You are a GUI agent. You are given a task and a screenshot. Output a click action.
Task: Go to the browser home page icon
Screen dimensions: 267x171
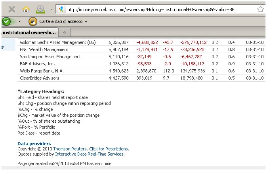(26, 9)
